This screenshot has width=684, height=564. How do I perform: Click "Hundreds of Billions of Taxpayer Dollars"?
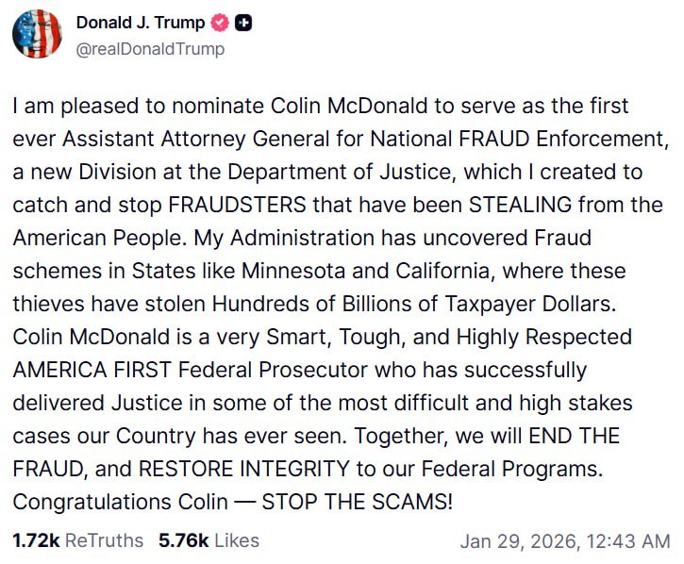click(x=428, y=305)
